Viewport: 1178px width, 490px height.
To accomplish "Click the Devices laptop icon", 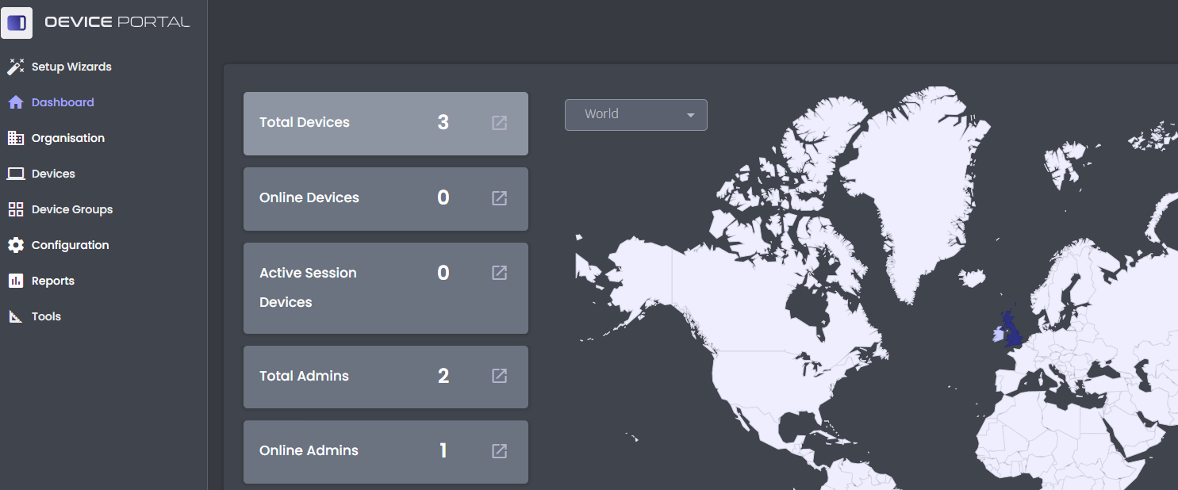I will pyautogui.click(x=16, y=174).
